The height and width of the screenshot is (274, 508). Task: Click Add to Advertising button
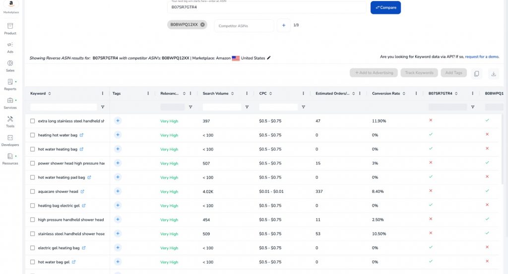(374, 73)
